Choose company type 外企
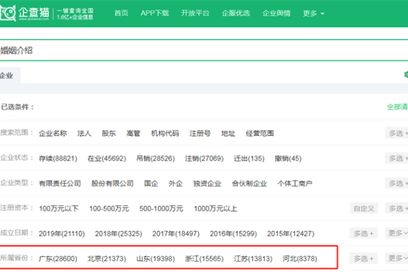The width and height of the screenshot is (408, 272). click(x=175, y=184)
